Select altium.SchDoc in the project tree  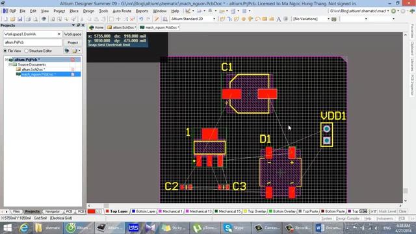(32, 70)
